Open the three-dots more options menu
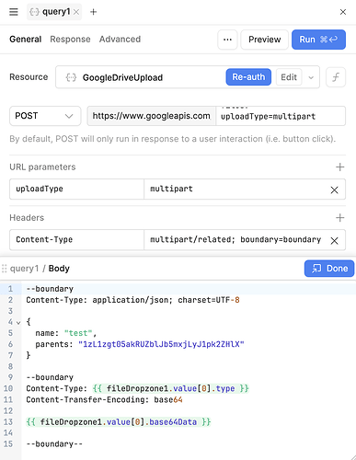 (x=227, y=40)
